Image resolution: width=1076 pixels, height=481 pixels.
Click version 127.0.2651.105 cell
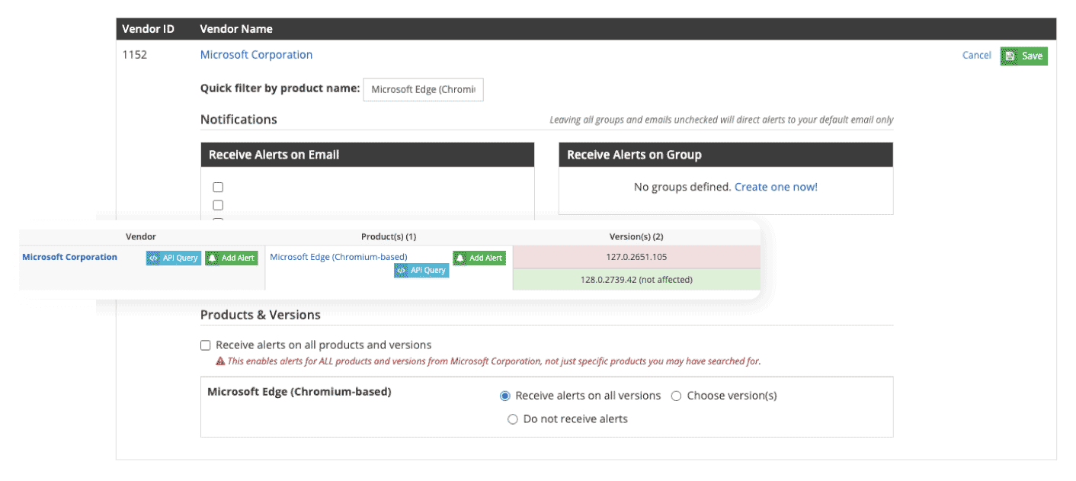[x=637, y=257]
